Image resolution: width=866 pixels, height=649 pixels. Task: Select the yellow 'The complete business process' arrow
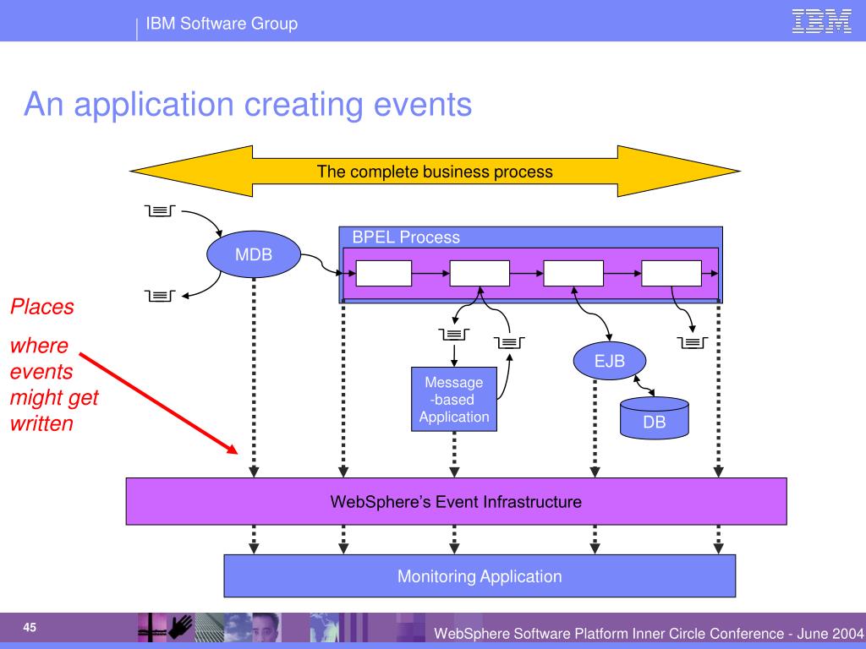pos(436,171)
